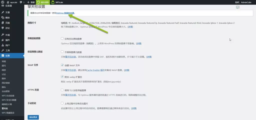The height and width of the screenshot is (120, 256).
Task: Open 擎天柱总部 link in WebP 文件 section
Action: point(70,70)
